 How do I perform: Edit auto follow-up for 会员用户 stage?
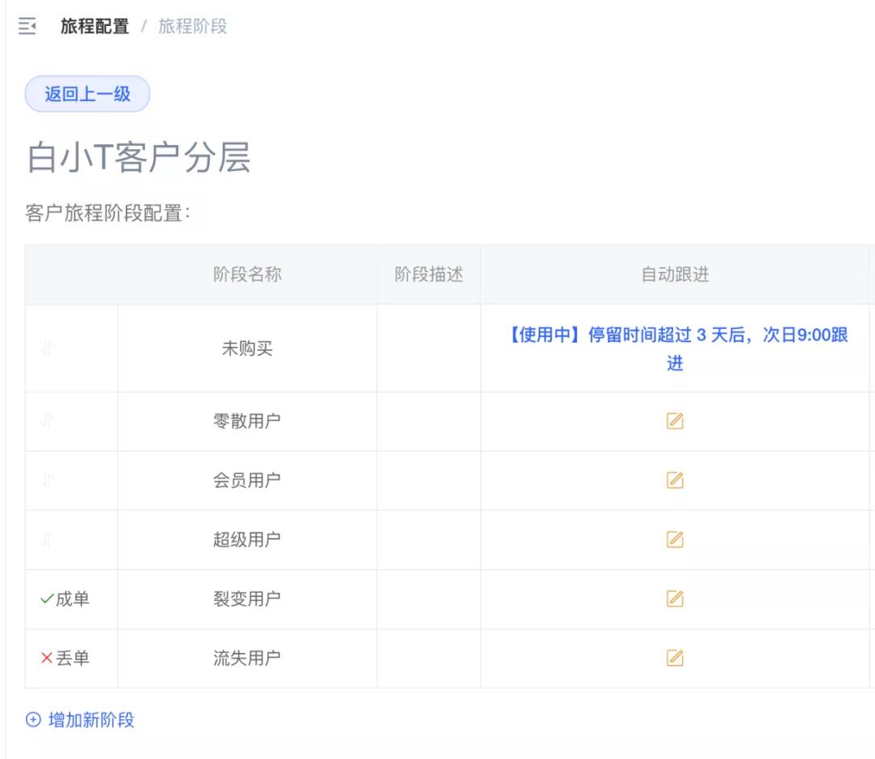tap(675, 480)
